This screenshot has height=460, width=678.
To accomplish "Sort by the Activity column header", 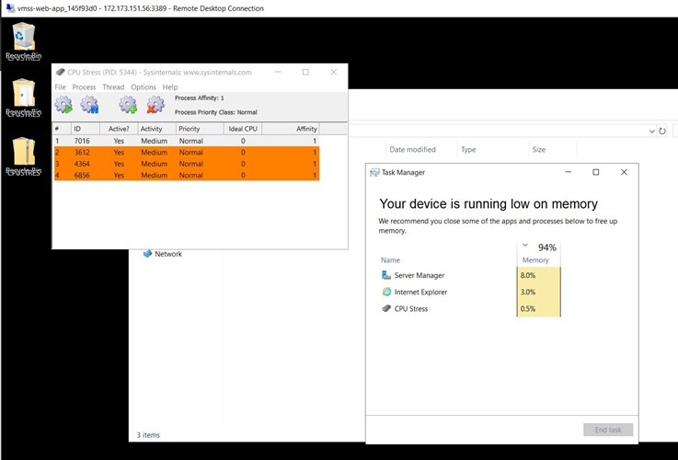I will pyautogui.click(x=157, y=129).
